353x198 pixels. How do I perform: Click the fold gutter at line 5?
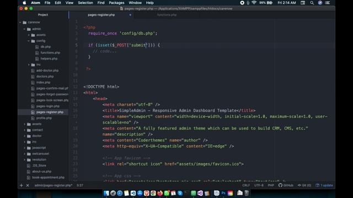81,45
